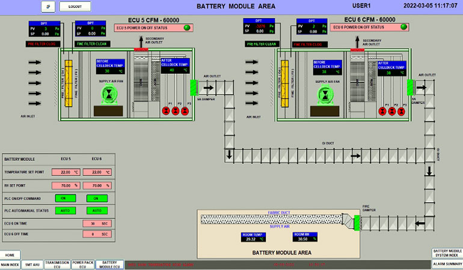463x270 pixels.
Task: Click ECU 5 yellow pre-filter element
Action: (x=69, y=83)
